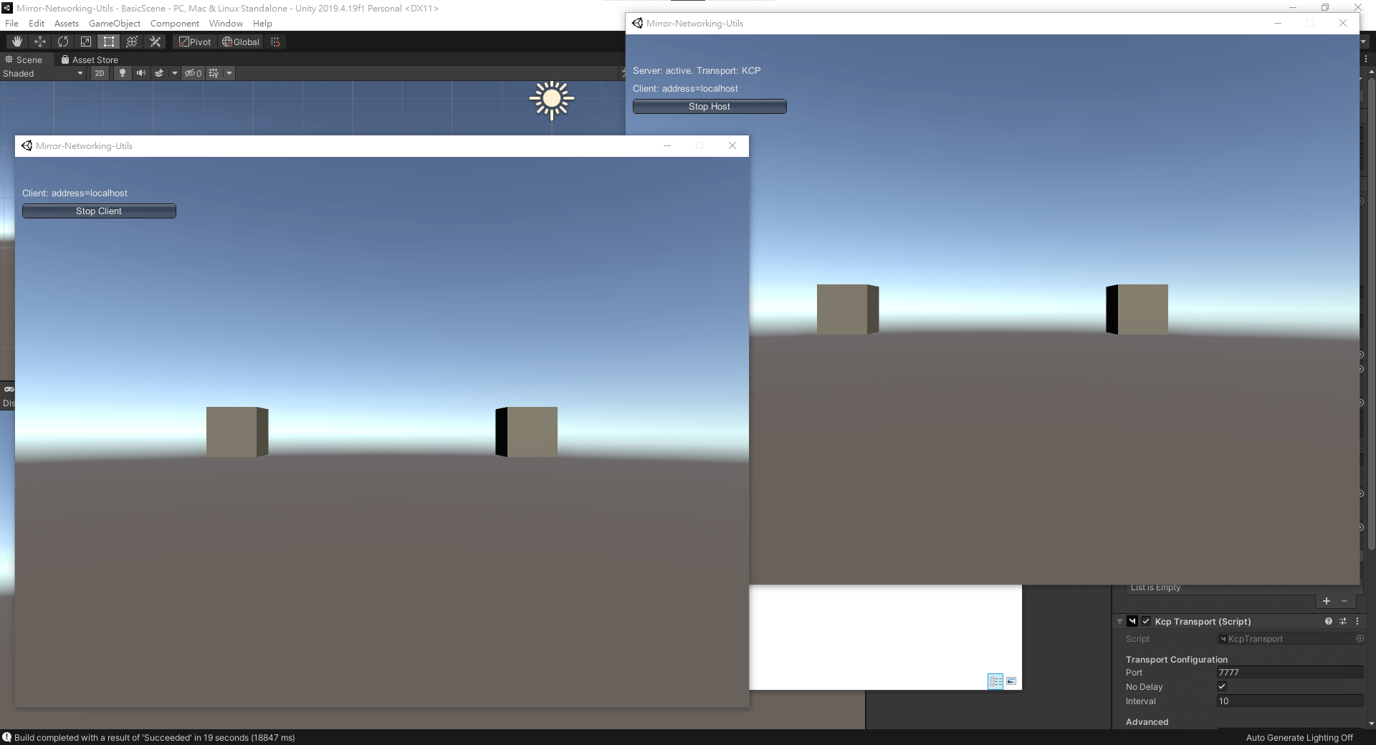Image resolution: width=1376 pixels, height=745 pixels.
Task: Add list element with plus button
Action: [x=1327, y=601]
